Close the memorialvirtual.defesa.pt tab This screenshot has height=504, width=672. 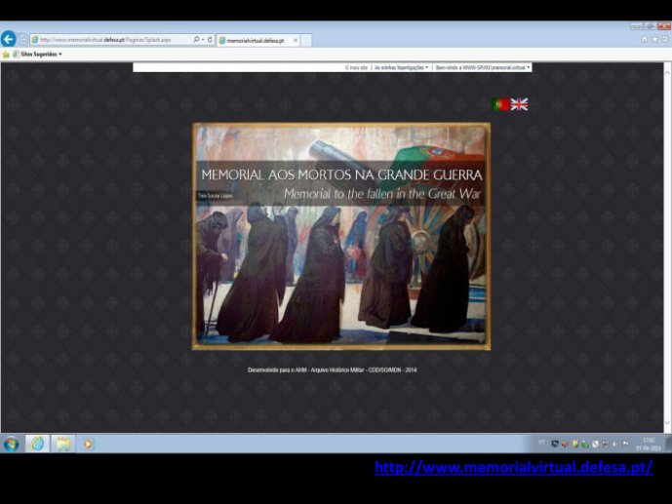[x=296, y=40]
